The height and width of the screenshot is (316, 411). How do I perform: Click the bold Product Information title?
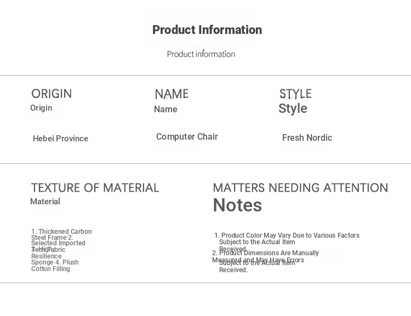(207, 30)
